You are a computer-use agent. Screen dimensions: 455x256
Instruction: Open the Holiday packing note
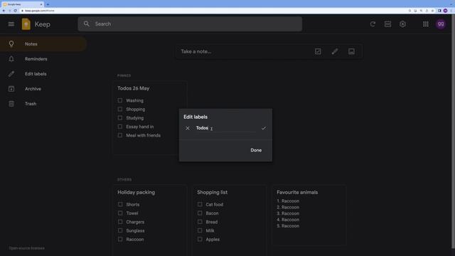pyautogui.click(x=149, y=220)
